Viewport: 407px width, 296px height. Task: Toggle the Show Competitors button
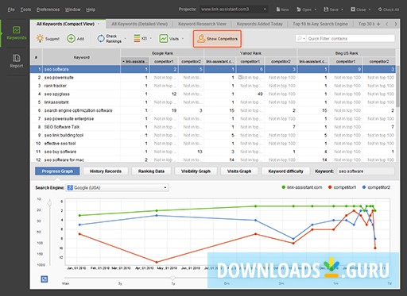[x=217, y=39]
